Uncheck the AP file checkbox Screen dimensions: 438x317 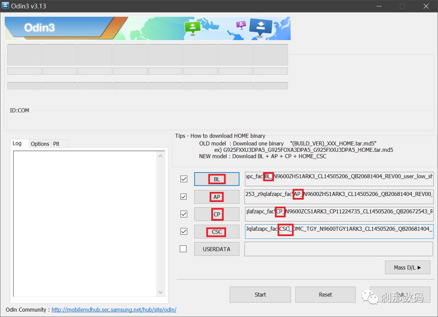(x=184, y=196)
